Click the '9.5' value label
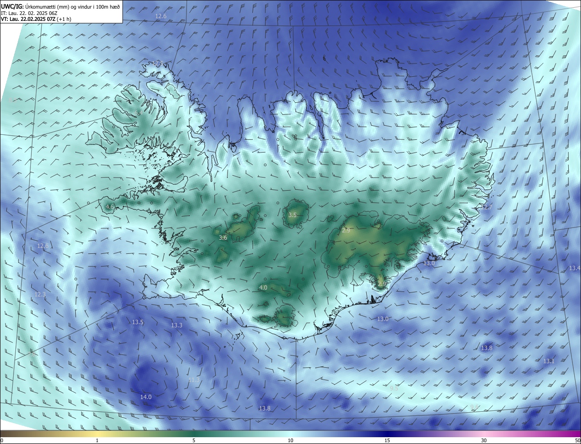This screenshot has height=444, width=581. (394, 389)
